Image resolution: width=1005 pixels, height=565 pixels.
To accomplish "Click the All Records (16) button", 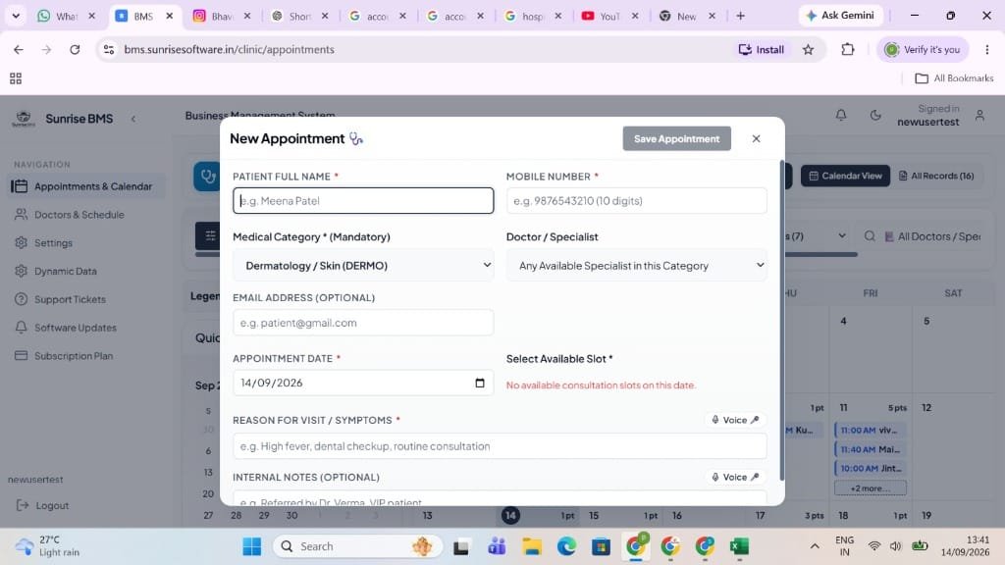I will (x=936, y=176).
